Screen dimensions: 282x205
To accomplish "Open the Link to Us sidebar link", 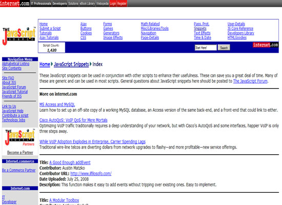I will tap(9, 106).
